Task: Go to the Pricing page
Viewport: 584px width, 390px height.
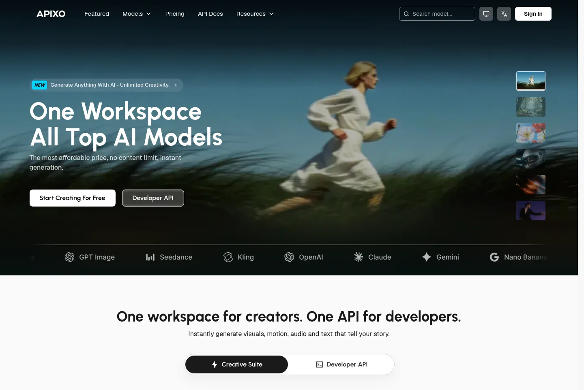Action: click(175, 14)
